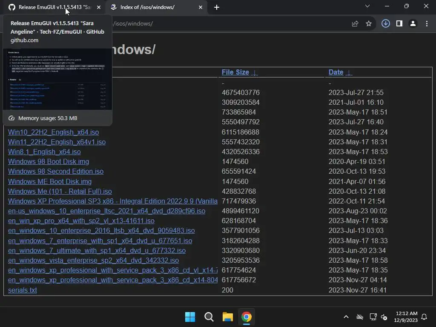436x327 pixels.
Task: Launch File Explorer from the taskbar
Action: [x=227, y=317]
